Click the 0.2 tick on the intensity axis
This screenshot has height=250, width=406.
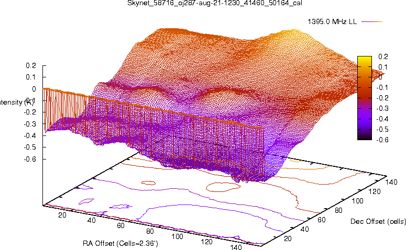click(31, 66)
